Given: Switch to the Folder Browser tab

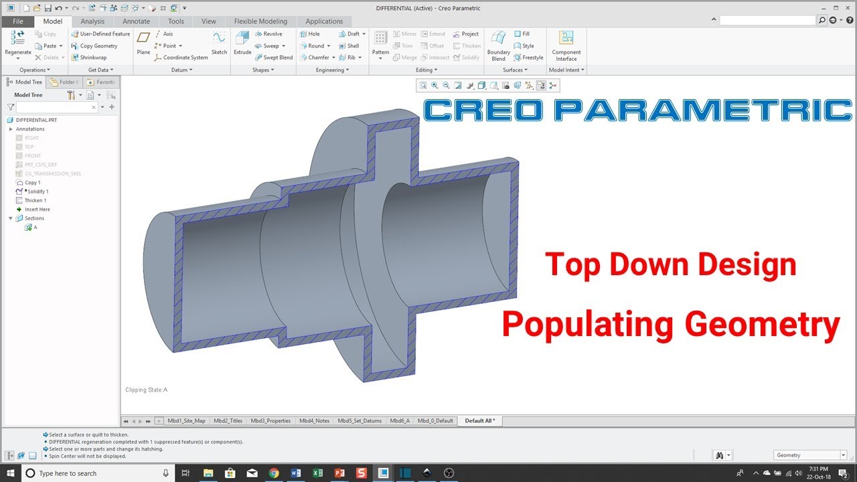Looking at the screenshot, I should point(64,82).
